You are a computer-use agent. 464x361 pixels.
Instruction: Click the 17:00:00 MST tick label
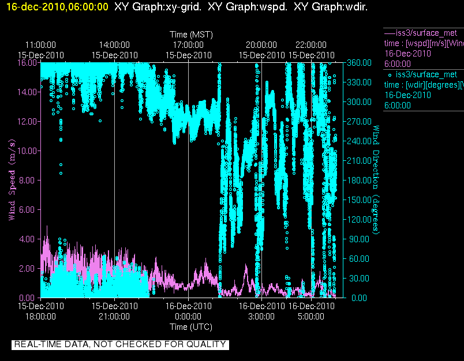[188, 45]
